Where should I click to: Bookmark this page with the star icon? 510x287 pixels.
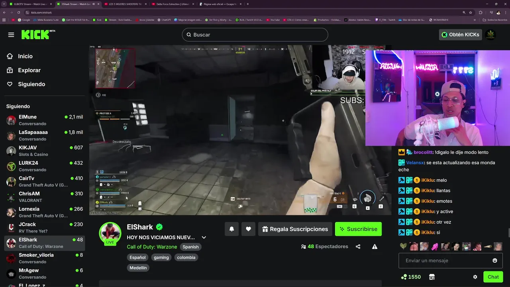[471, 12]
